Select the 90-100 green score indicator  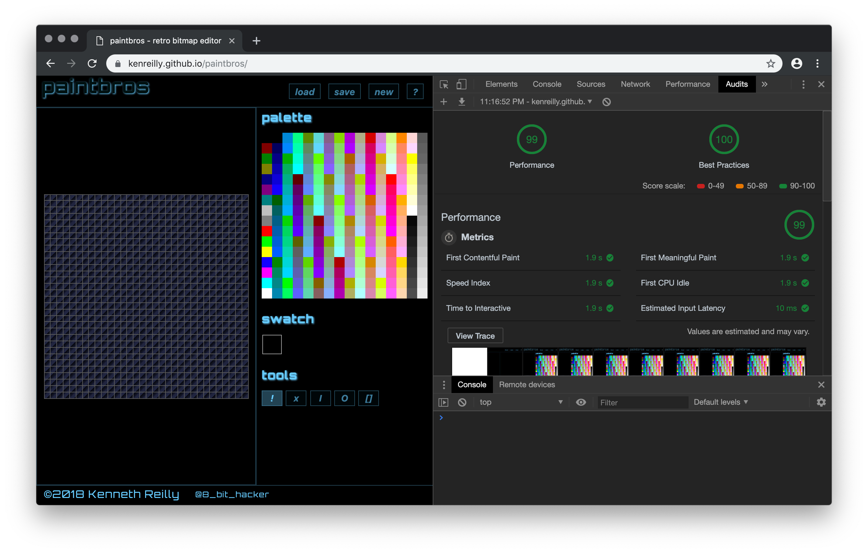[x=782, y=186]
